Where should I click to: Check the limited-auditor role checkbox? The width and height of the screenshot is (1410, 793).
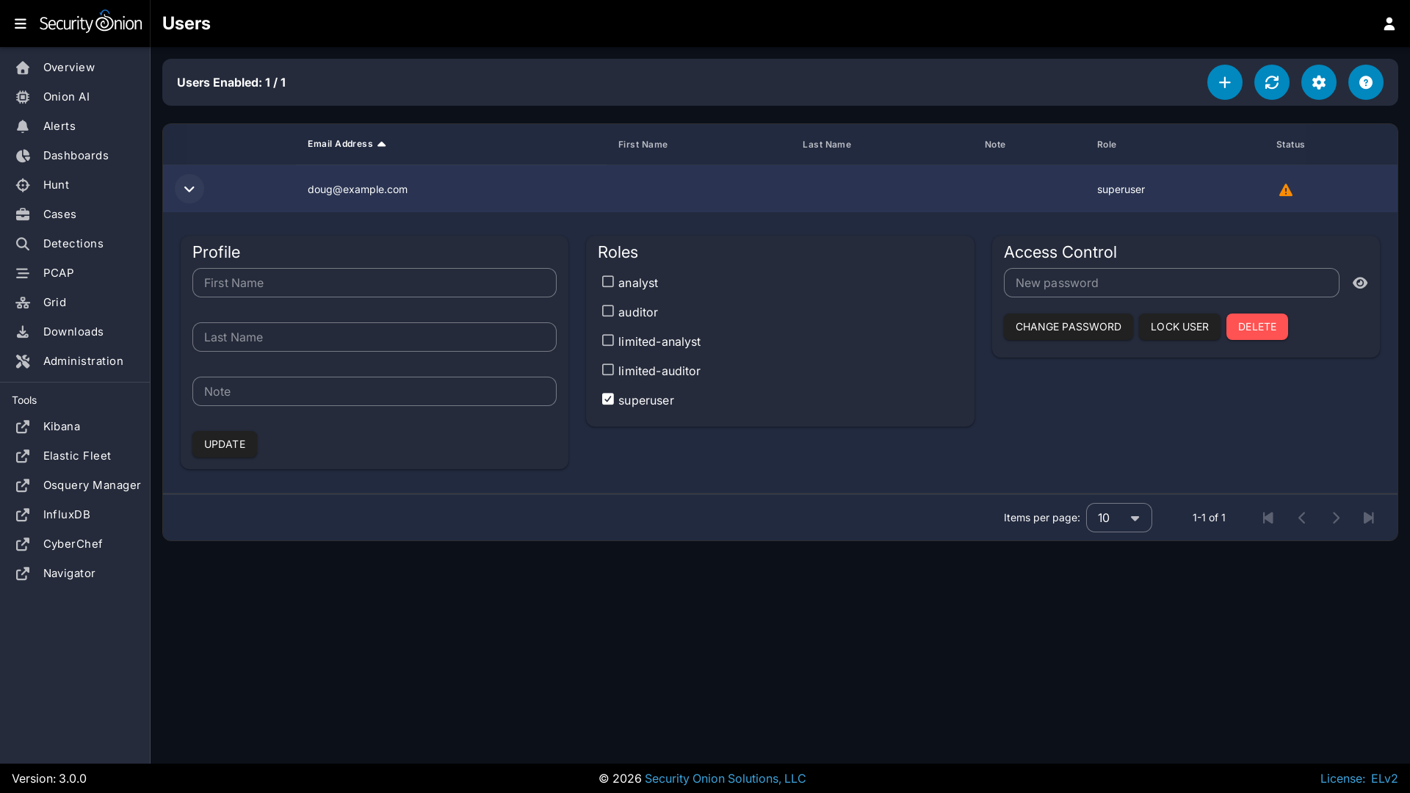click(607, 370)
